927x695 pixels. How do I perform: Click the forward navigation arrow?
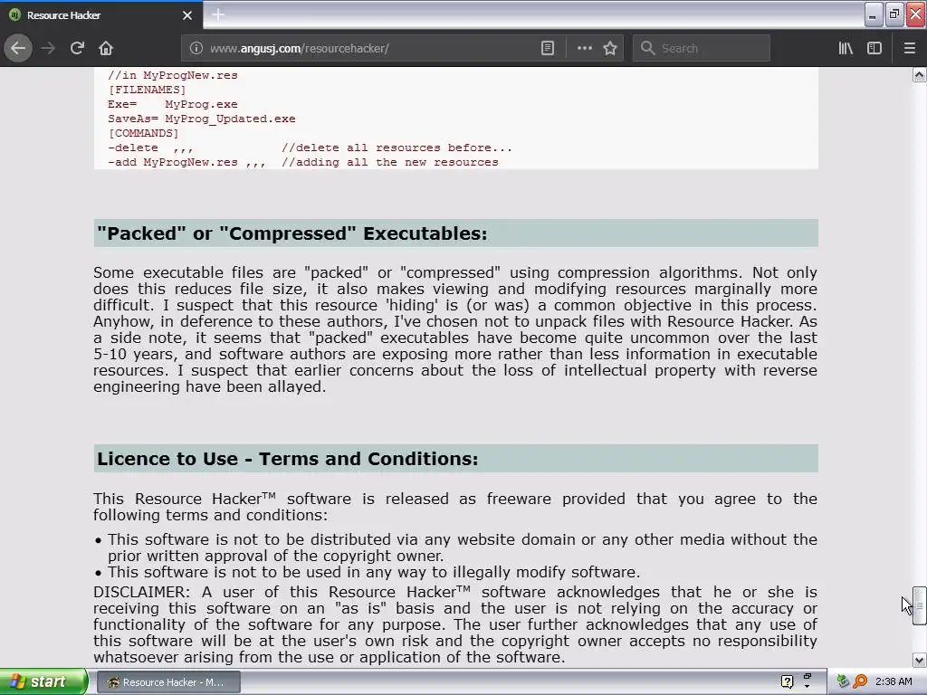pyautogui.click(x=49, y=48)
